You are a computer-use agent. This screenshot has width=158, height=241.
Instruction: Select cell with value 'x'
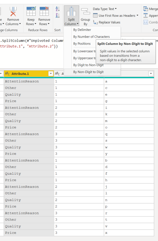tap(129, 233)
